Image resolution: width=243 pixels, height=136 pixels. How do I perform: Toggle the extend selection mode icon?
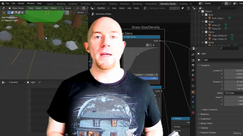click(13, 12)
